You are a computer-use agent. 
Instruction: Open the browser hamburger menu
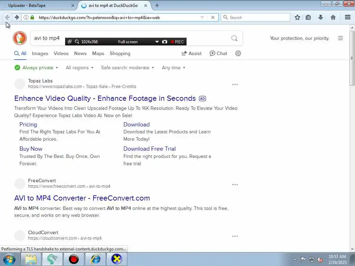[348, 17]
